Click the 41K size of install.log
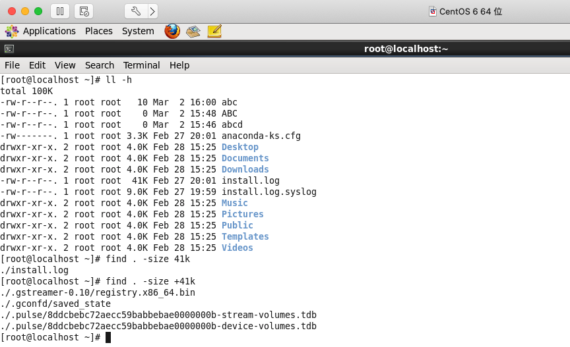Screen dimensions: 570x347 pos(140,181)
